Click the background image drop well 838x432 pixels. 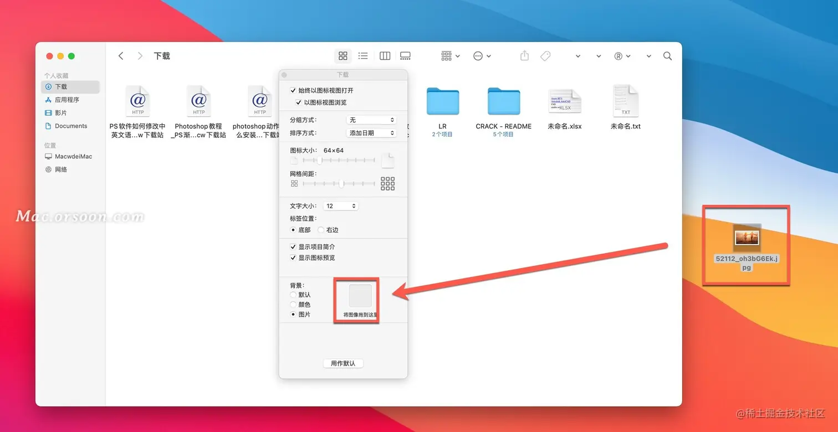click(360, 296)
